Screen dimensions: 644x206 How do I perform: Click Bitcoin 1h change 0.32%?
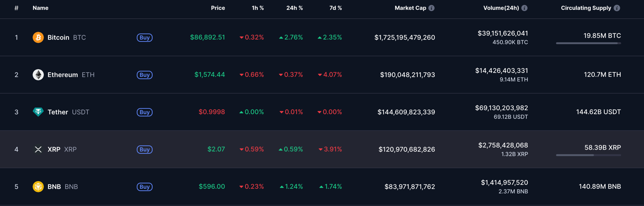pyautogui.click(x=252, y=37)
